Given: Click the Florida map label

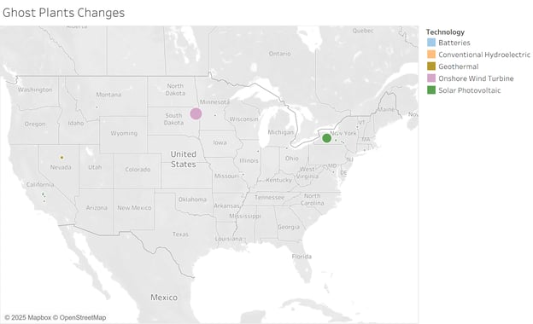Looking at the screenshot, I should pyautogui.click(x=302, y=257).
